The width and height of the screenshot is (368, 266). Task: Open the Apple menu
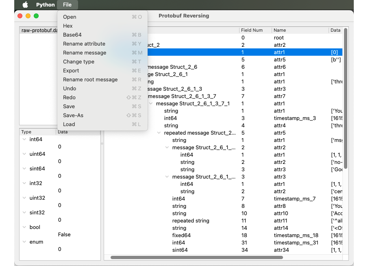coord(25,5)
